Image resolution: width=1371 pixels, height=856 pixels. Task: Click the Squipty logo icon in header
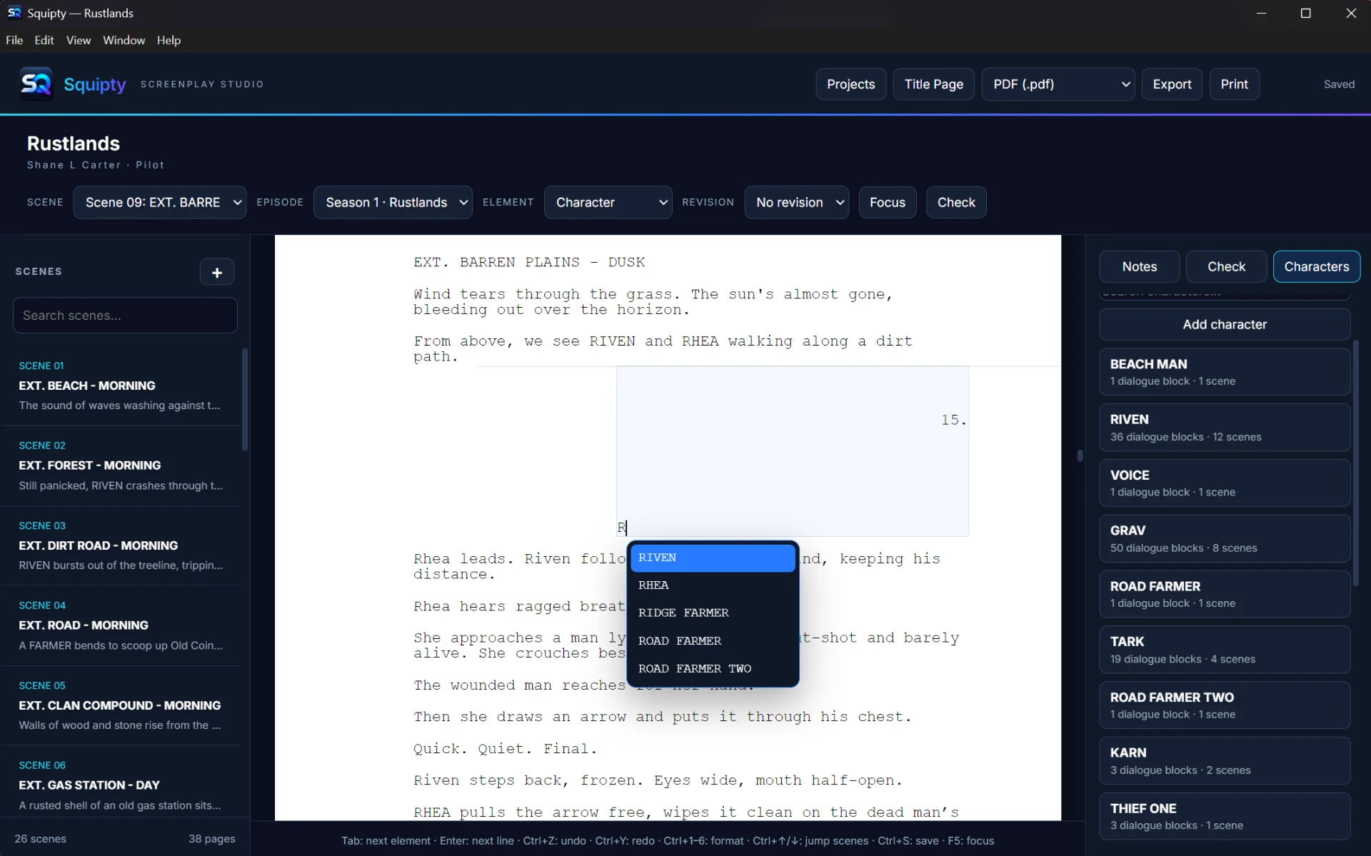click(x=36, y=84)
